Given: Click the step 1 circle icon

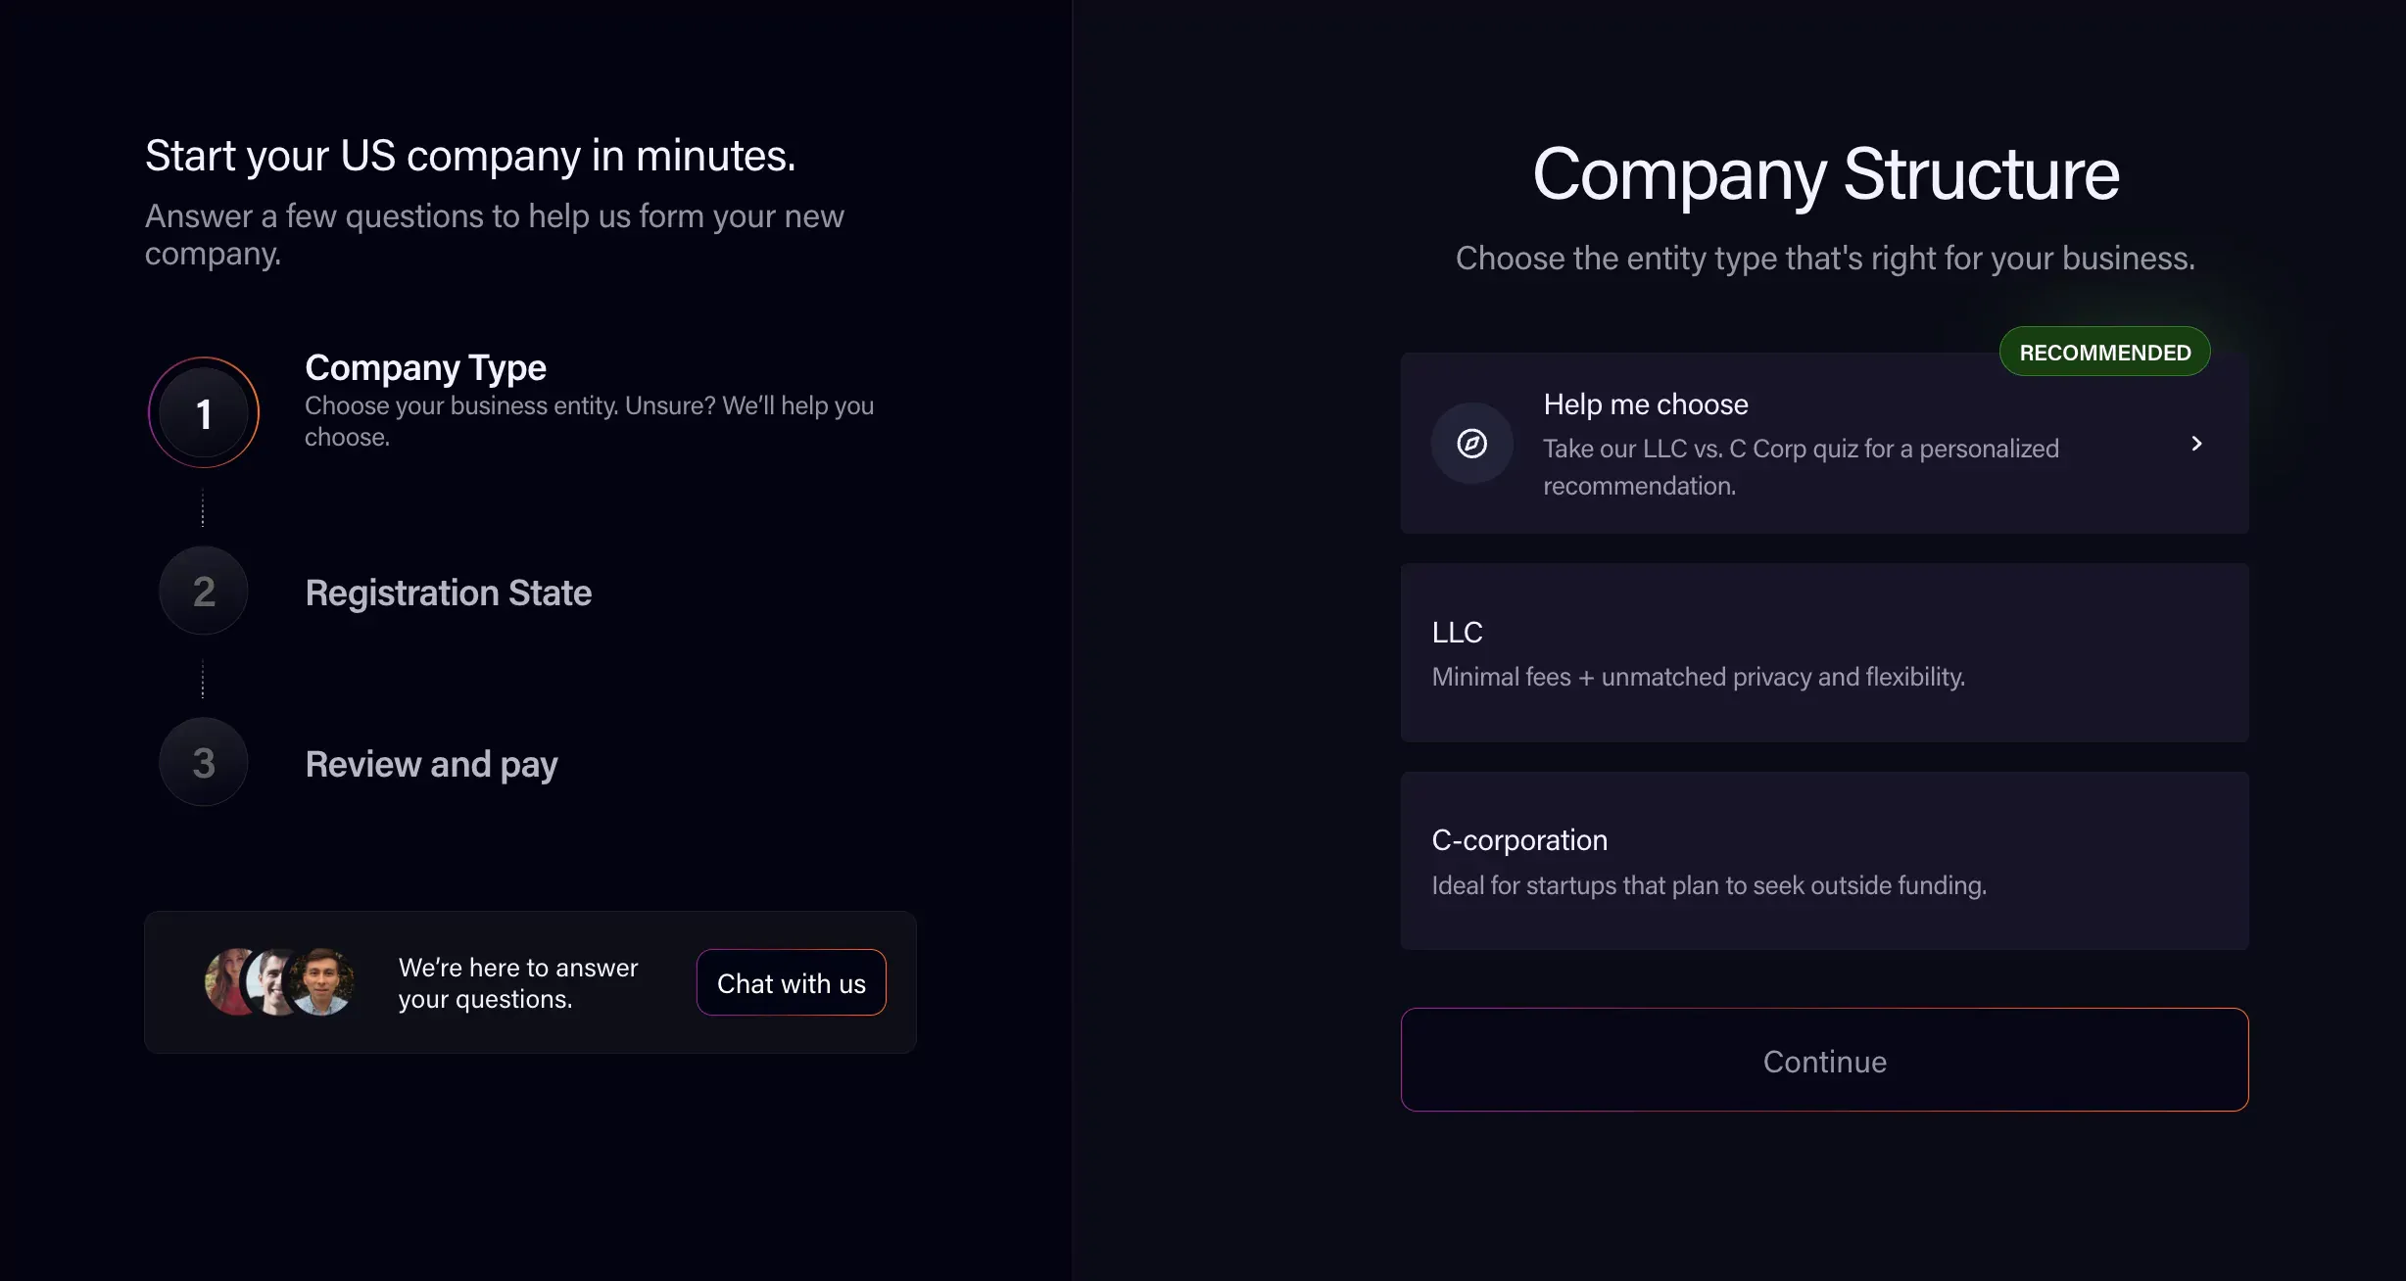Looking at the screenshot, I should (x=204, y=412).
